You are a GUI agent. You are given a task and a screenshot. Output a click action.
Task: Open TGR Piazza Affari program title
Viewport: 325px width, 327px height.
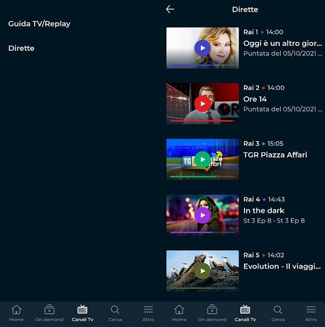[275, 155]
